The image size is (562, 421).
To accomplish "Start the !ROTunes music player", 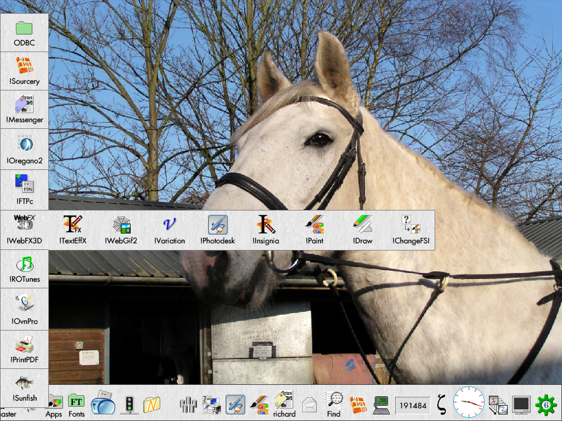I will click(24, 269).
